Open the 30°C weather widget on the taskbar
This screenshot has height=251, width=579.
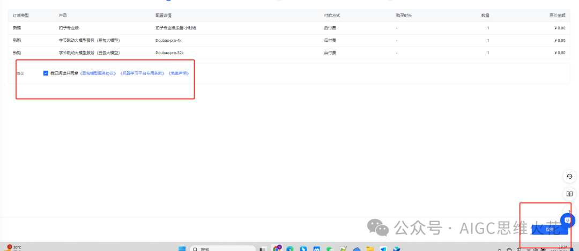pyautogui.click(x=12, y=248)
